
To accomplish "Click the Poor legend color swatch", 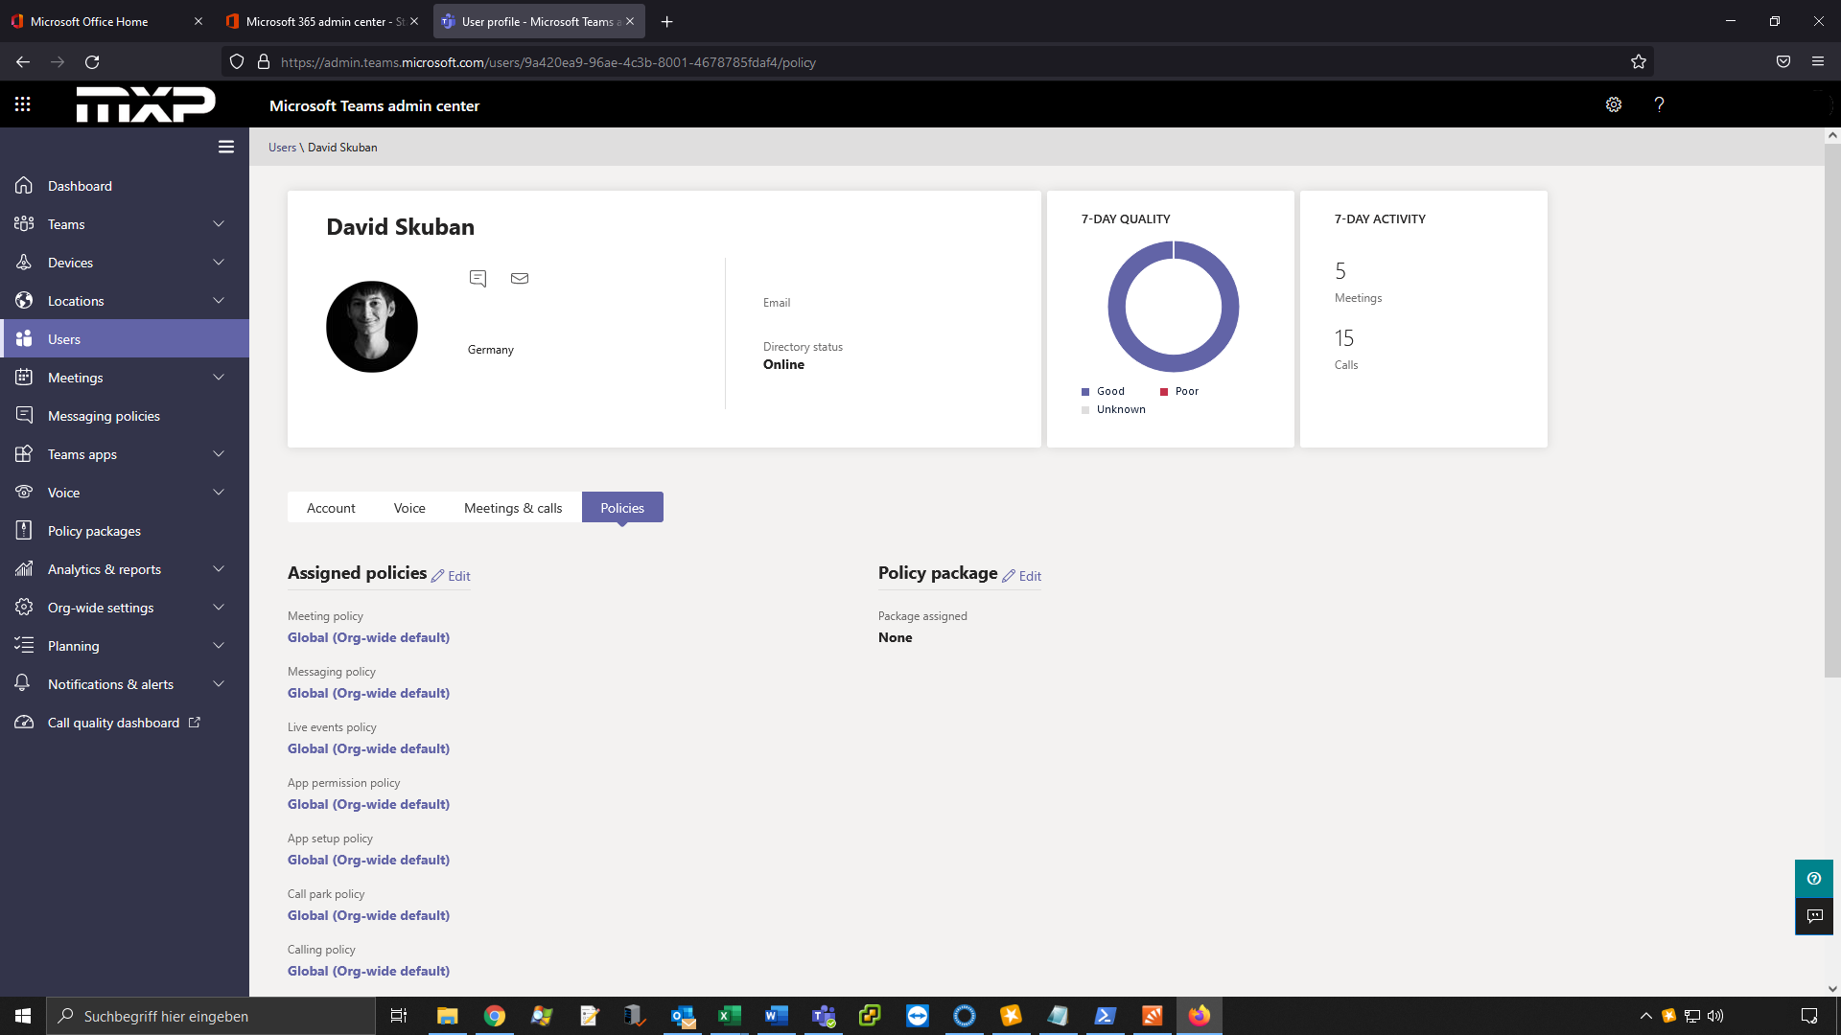I will click(1164, 392).
